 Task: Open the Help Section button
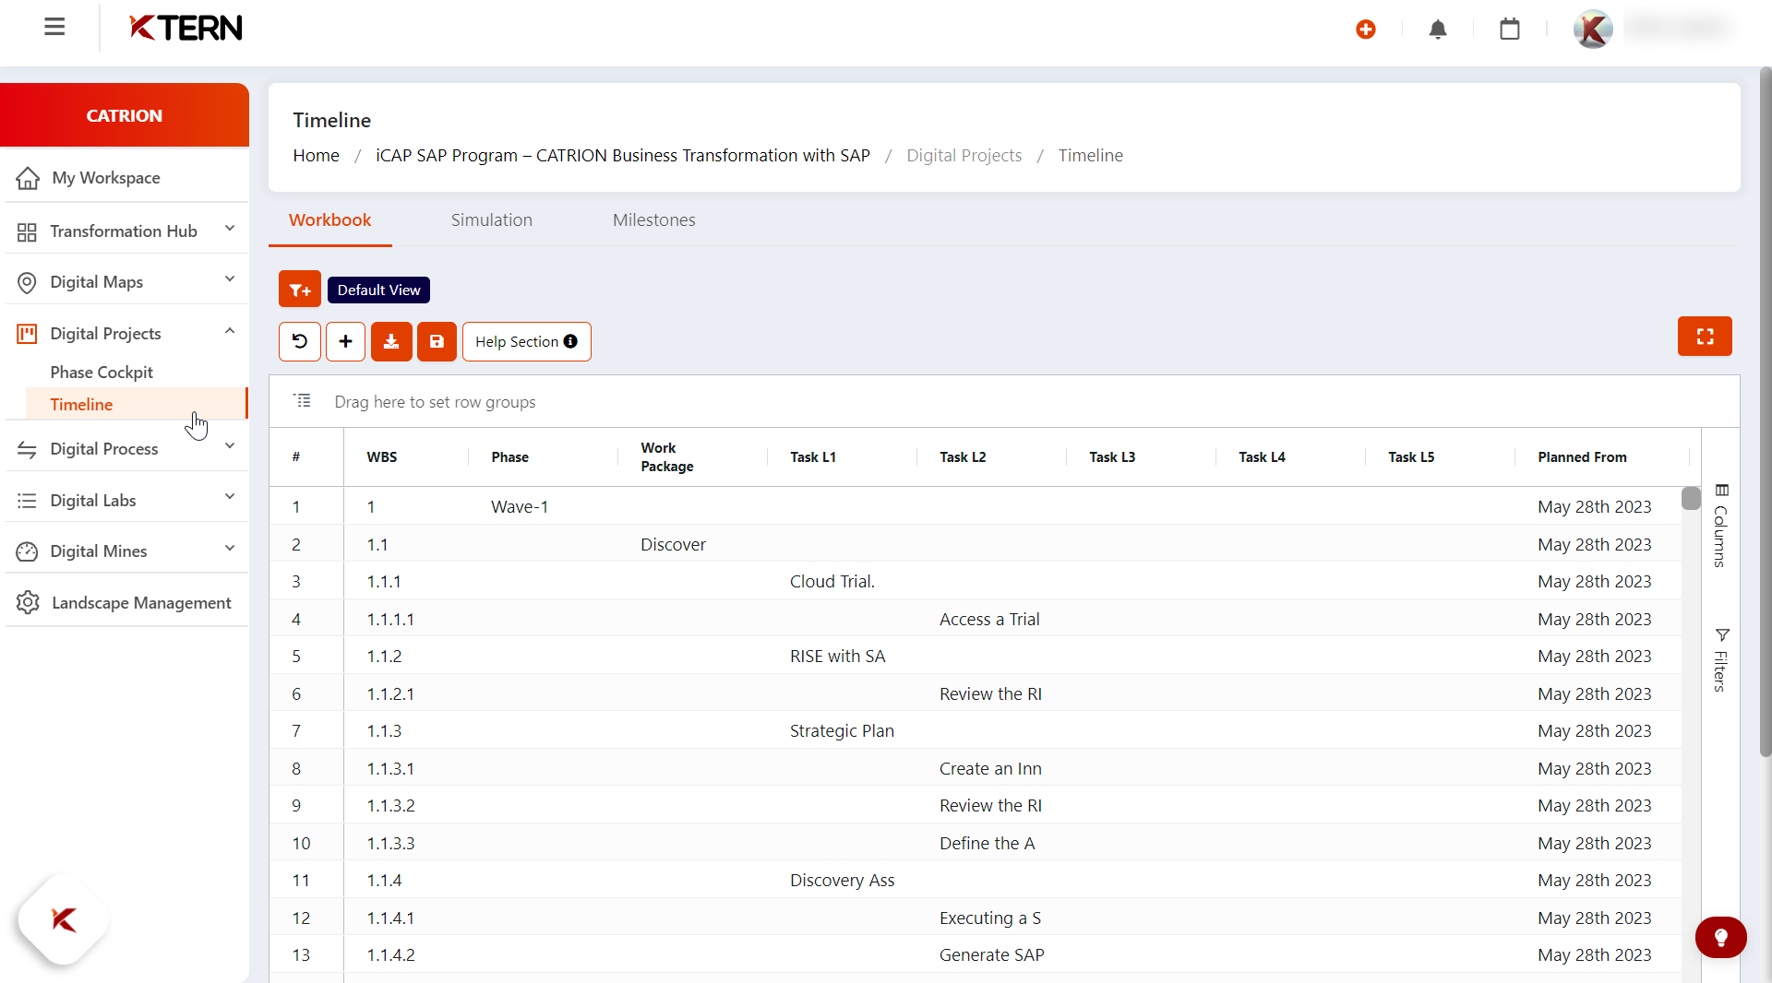(x=526, y=341)
